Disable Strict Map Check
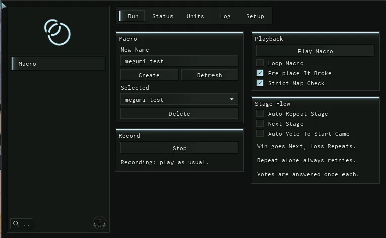Image resolution: width=386 pixels, height=238 pixels. (260, 83)
